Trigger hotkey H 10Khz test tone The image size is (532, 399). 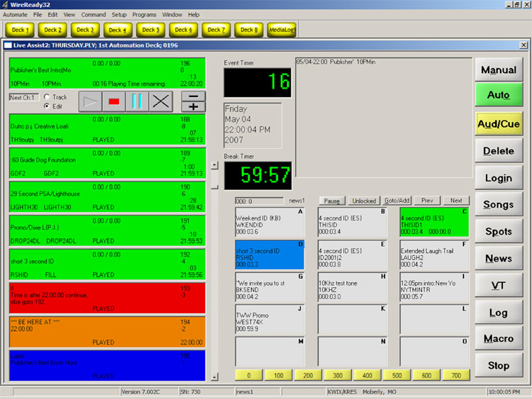[x=352, y=287]
